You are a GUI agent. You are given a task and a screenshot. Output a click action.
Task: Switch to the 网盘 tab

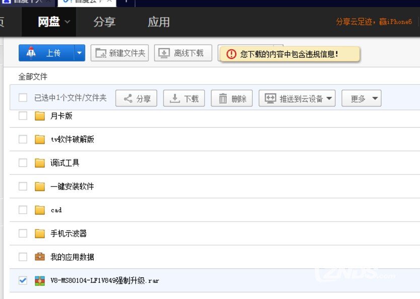coord(49,22)
